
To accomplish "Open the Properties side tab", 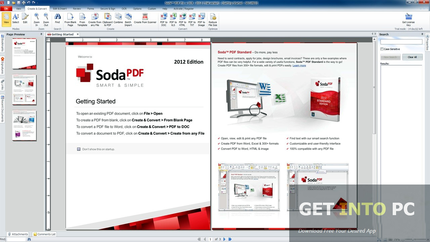I will tap(427, 42).
